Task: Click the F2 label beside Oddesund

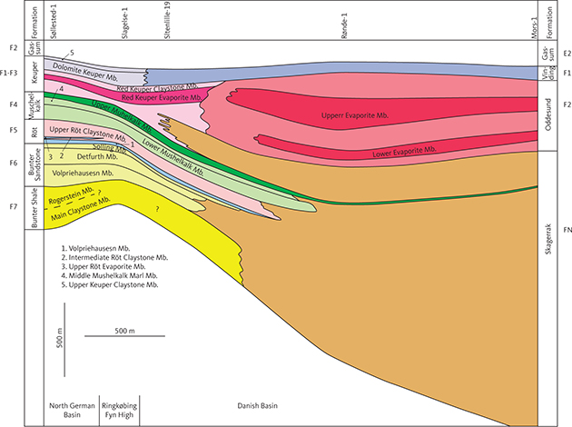Action: click(567, 104)
